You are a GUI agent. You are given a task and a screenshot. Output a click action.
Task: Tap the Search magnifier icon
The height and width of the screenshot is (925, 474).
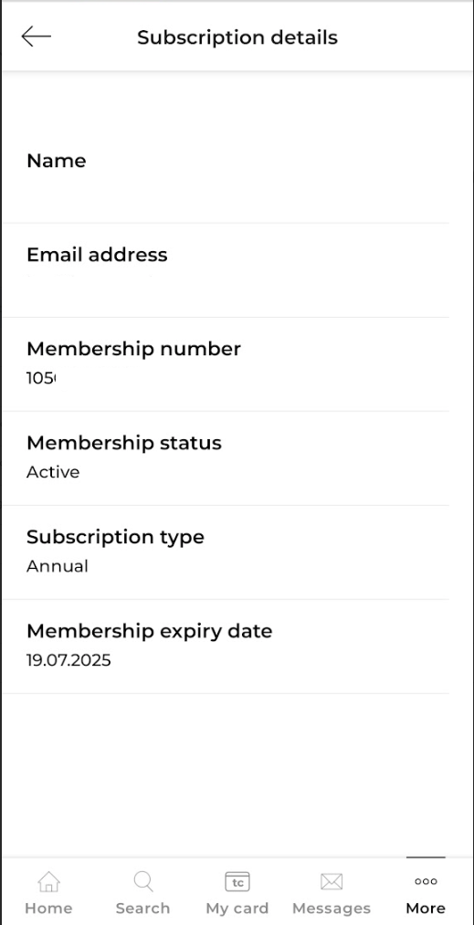tap(142, 882)
